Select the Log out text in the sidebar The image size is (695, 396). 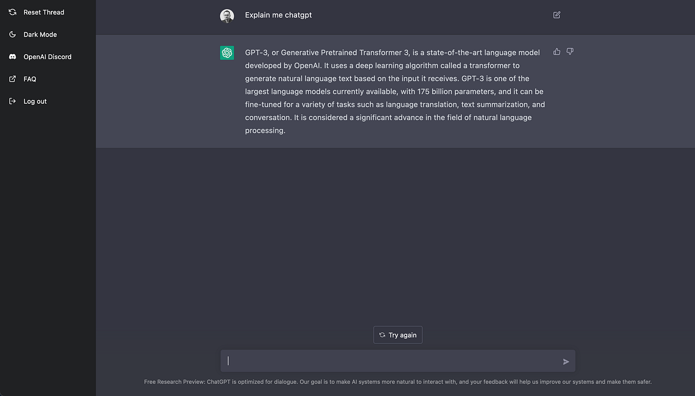[35, 101]
